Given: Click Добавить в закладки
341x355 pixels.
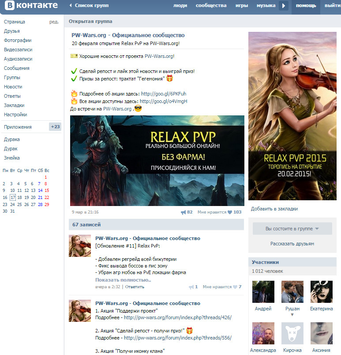Looking at the screenshot, I should point(274,209).
